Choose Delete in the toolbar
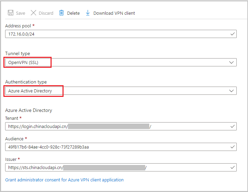The image size is (248, 192). point(73,13)
